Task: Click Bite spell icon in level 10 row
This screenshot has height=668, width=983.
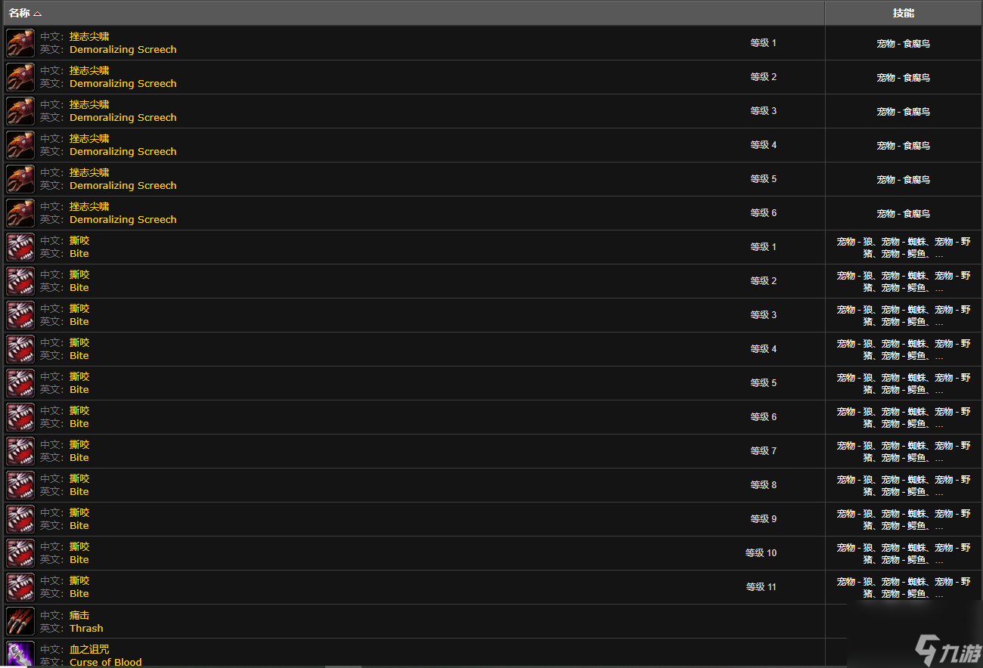Action: (x=20, y=553)
